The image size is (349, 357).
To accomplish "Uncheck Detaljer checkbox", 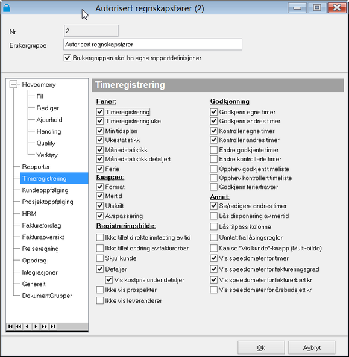I will click(x=100, y=269).
